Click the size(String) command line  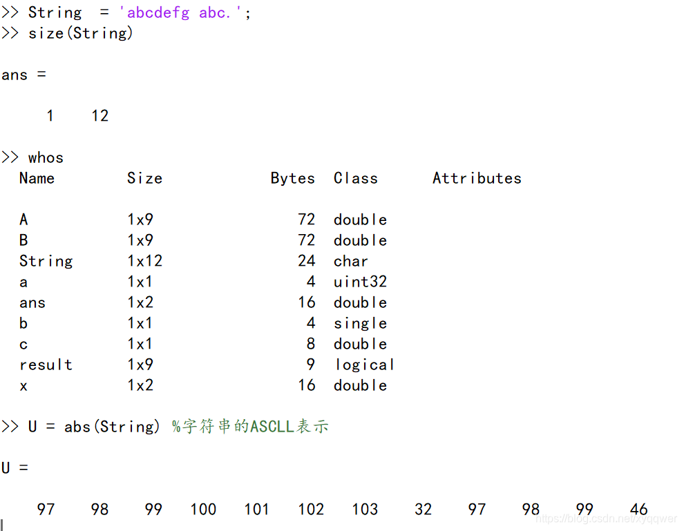80,33
